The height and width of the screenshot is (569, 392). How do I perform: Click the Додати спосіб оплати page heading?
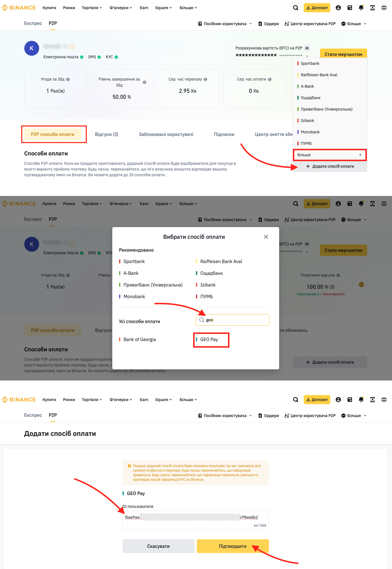(x=60, y=434)
